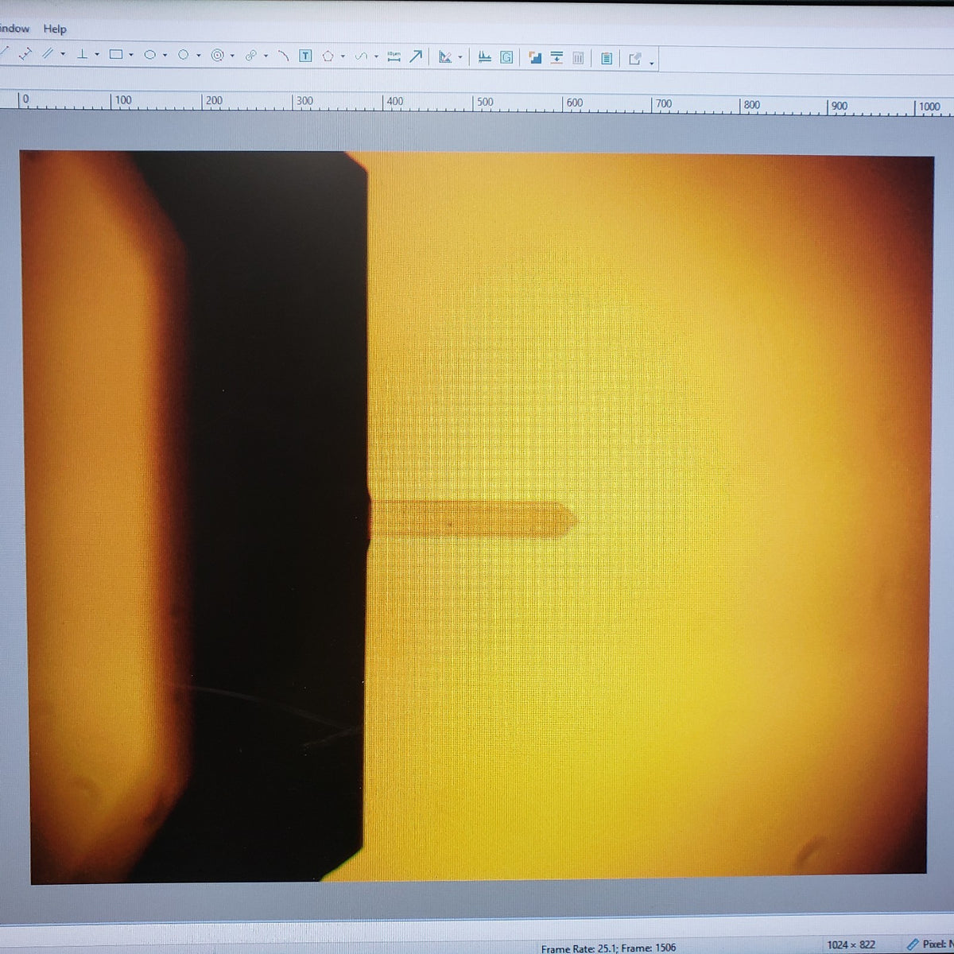954x954 pixels.
Task: Click the grayed-out columns icon
Action: click(x=578, y=58)
